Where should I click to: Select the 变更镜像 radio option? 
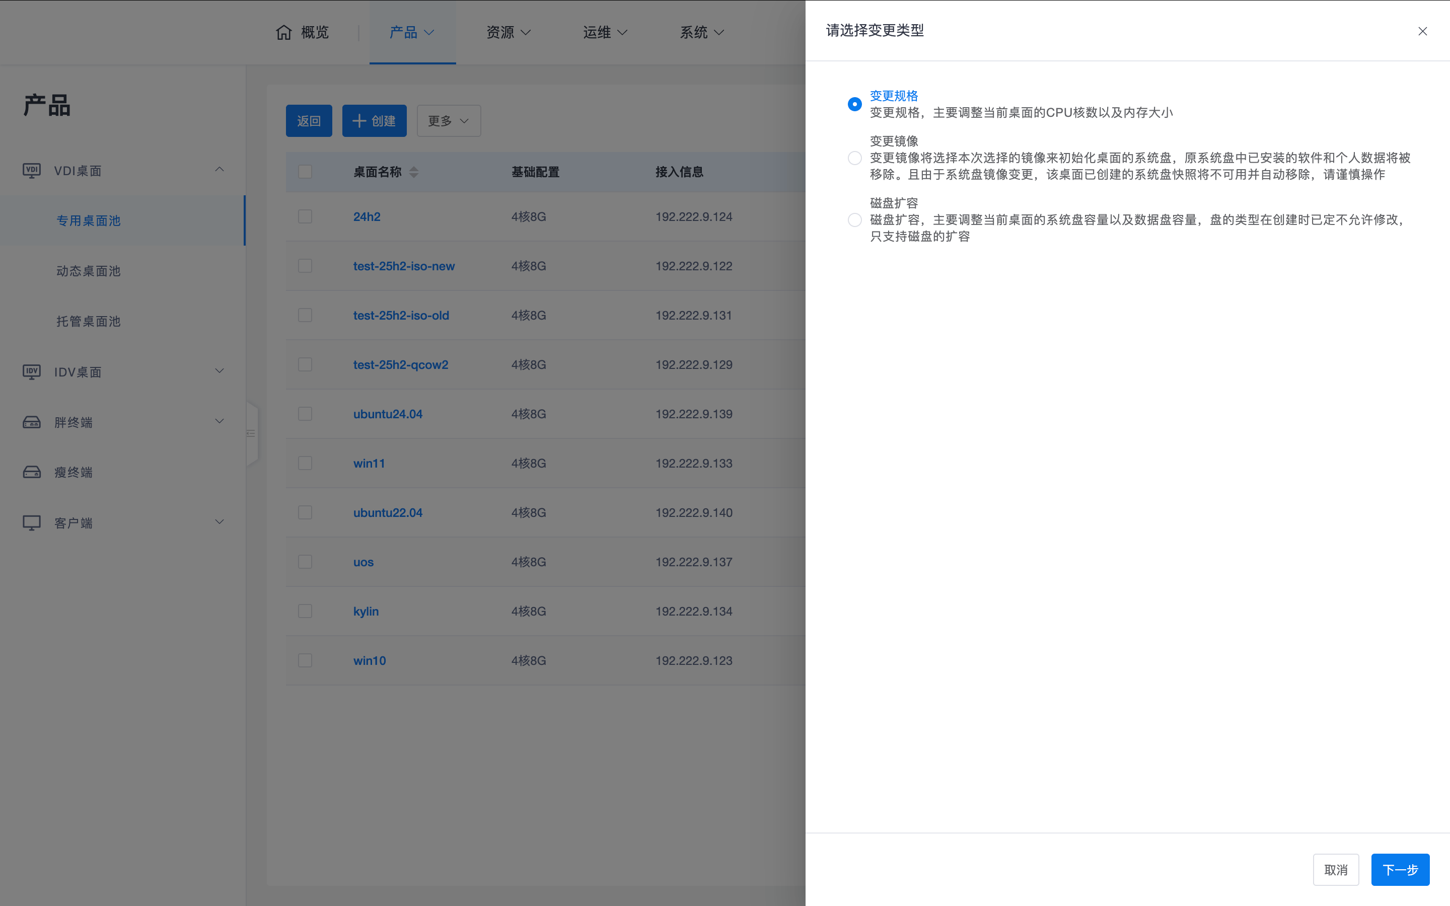[x=854, y=158]
